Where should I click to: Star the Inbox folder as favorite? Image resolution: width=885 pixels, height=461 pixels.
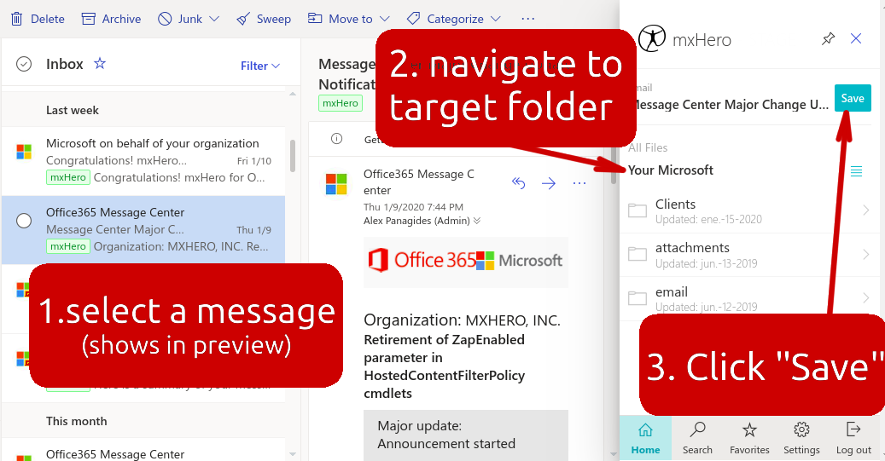pos(100,63)
